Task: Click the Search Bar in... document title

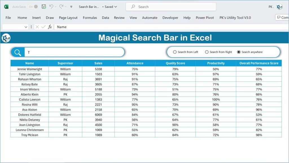Action: pyautogui.click(x=89, y=6)
